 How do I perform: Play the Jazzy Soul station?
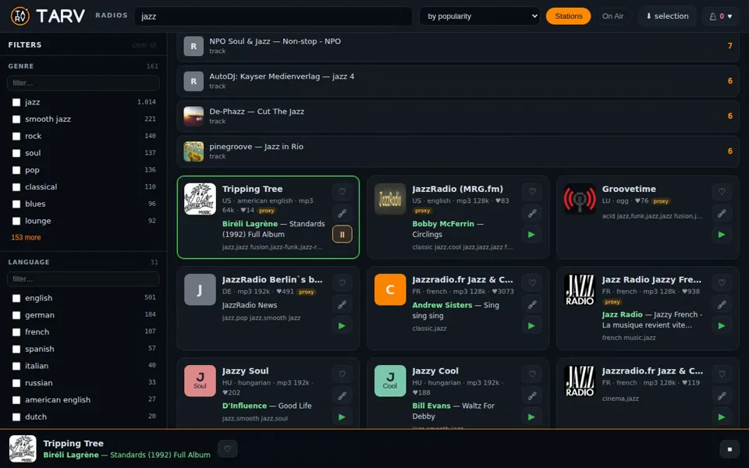342,417
